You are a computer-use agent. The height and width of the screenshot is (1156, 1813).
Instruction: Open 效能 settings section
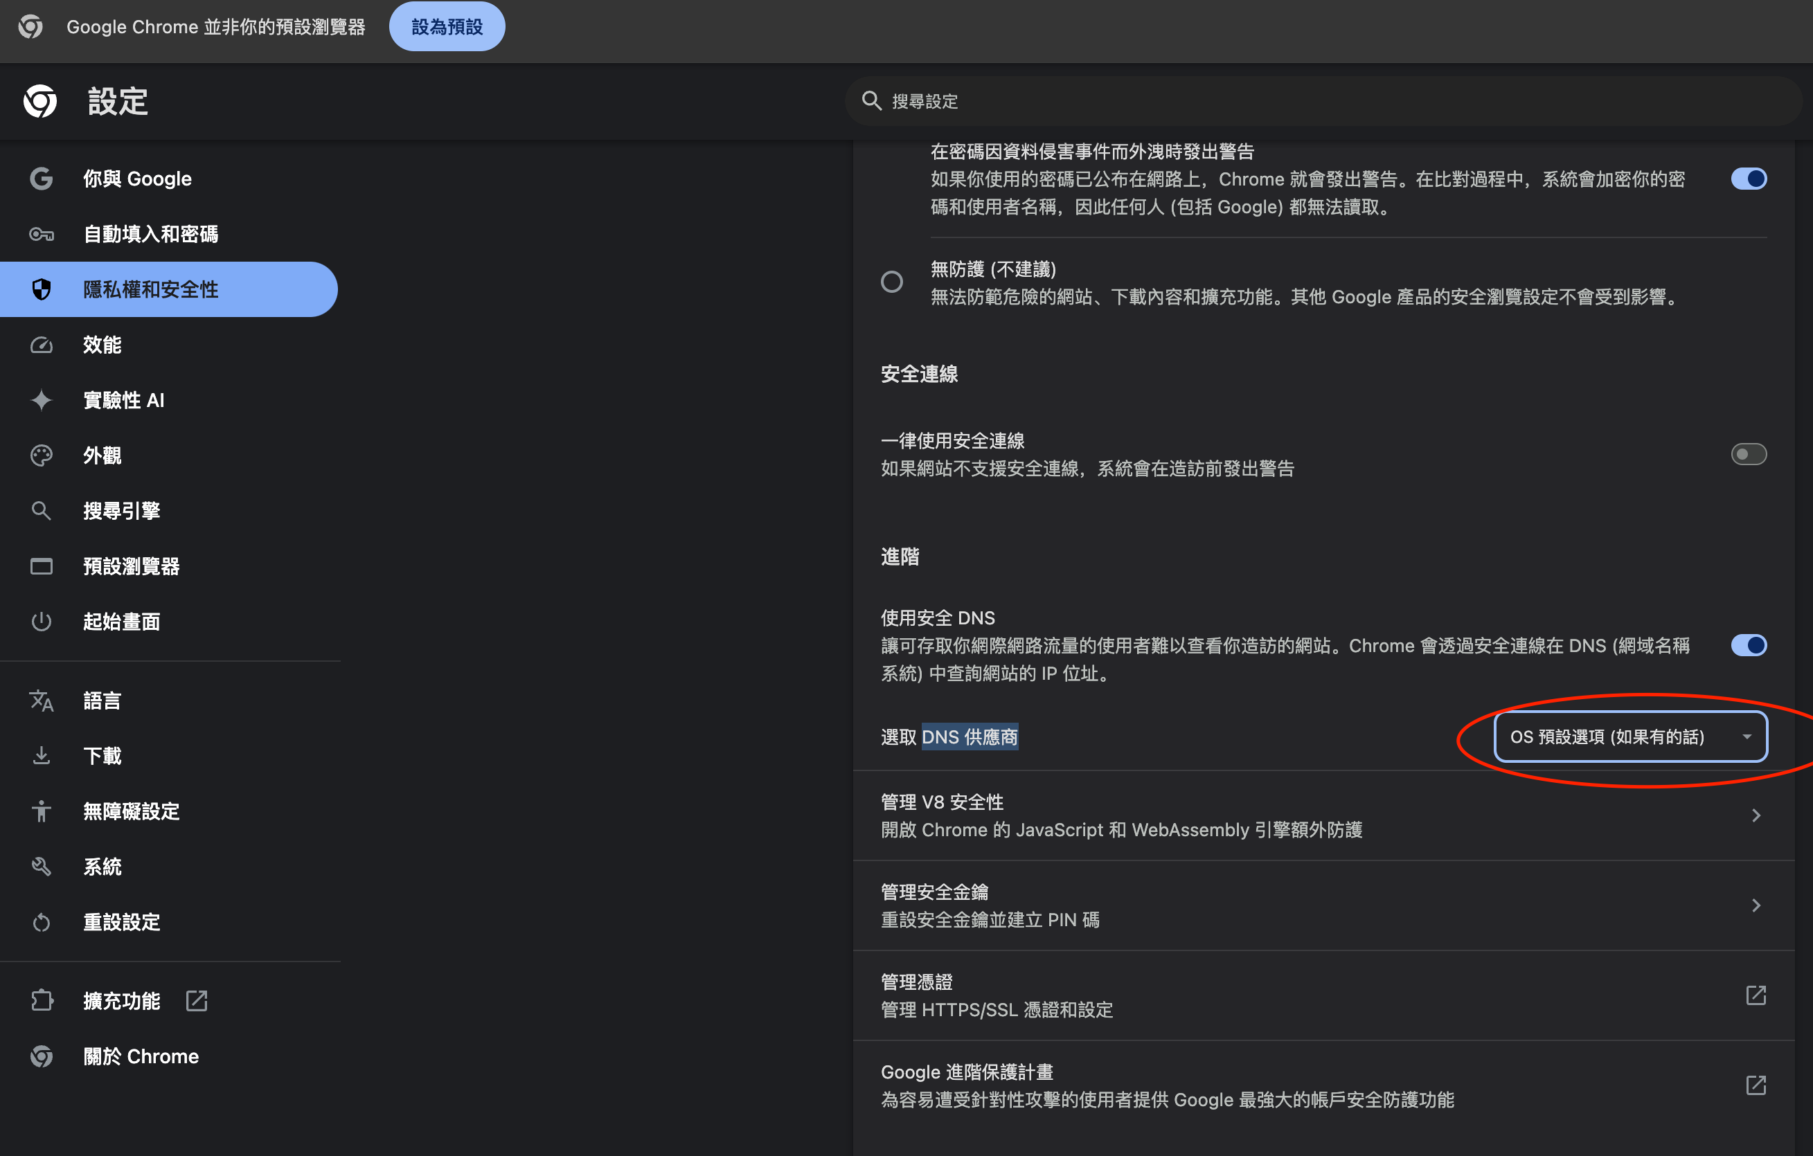[169, 345]
